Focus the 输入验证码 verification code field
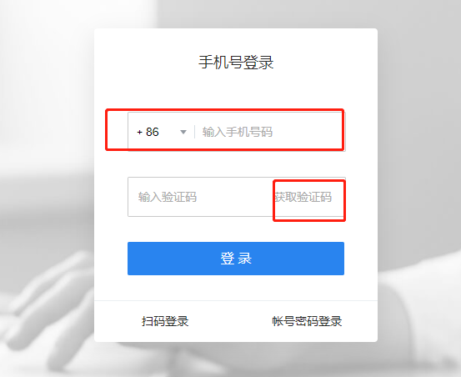 click(x=200, y=197)
